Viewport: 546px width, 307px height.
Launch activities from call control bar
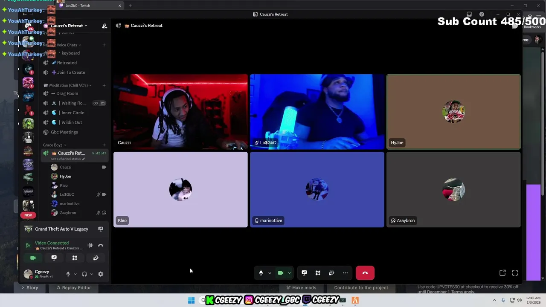coord(318,273)
